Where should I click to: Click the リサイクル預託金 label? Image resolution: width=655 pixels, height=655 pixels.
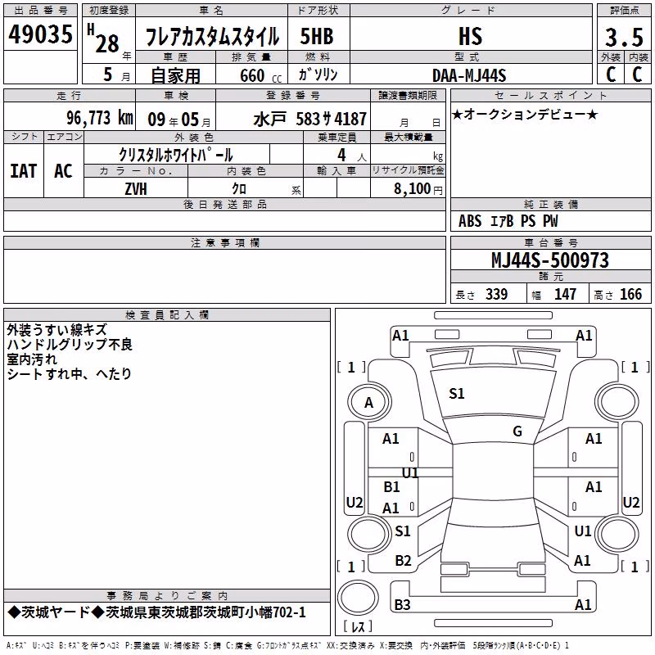tap(408, 170)
